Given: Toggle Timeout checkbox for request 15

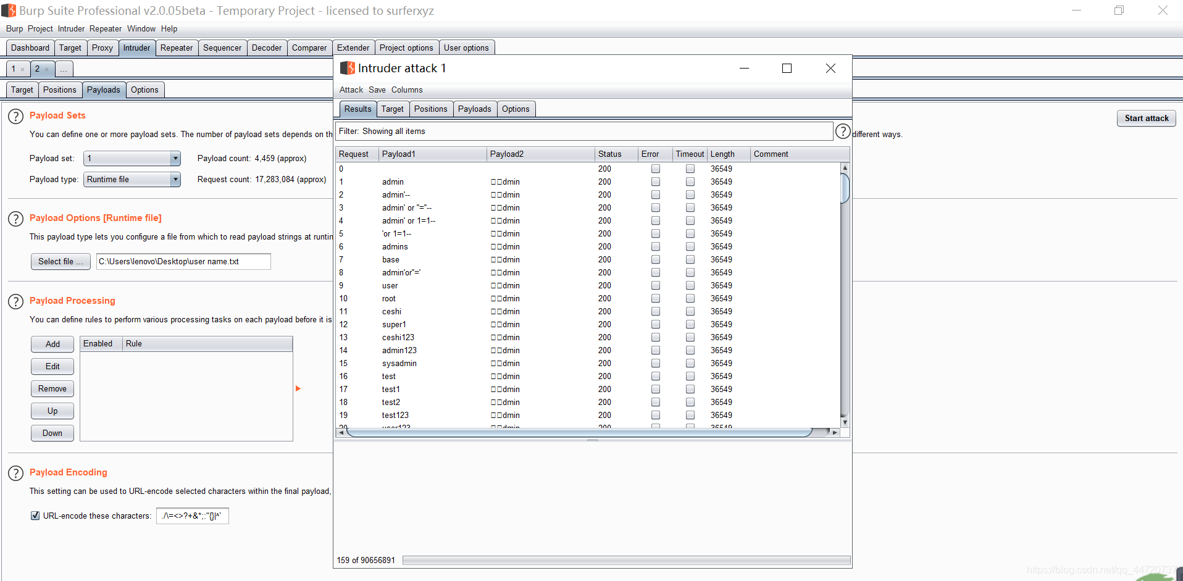Looking at the screenshot, I should [690, 363].
